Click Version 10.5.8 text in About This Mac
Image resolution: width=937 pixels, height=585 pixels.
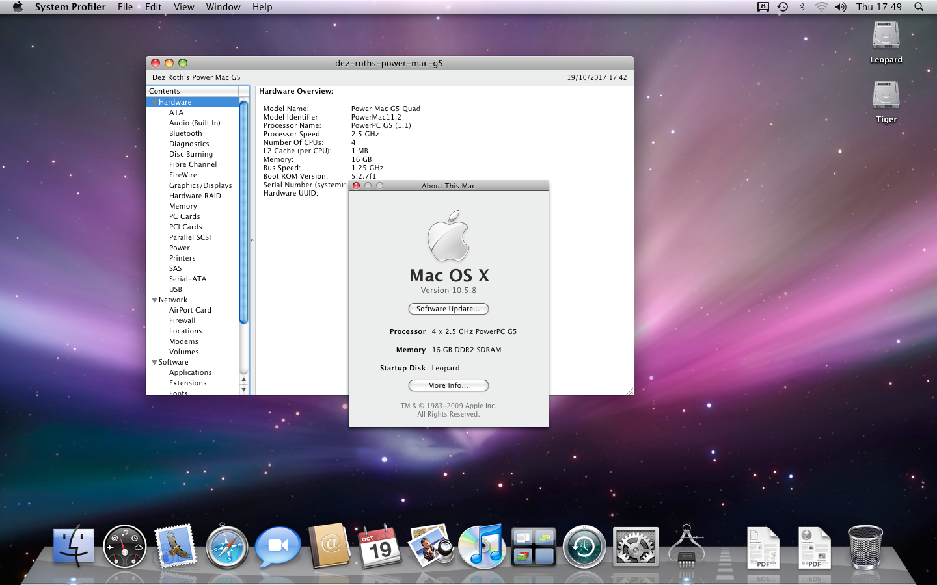(x=448, y=291)
